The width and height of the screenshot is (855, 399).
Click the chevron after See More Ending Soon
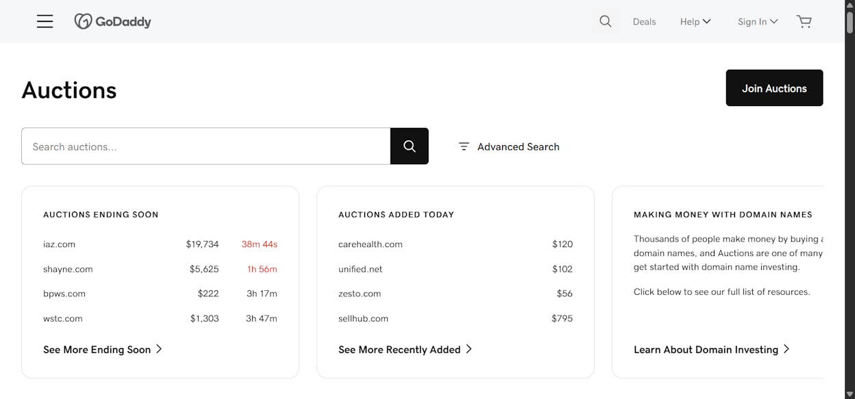pos(159,349)
